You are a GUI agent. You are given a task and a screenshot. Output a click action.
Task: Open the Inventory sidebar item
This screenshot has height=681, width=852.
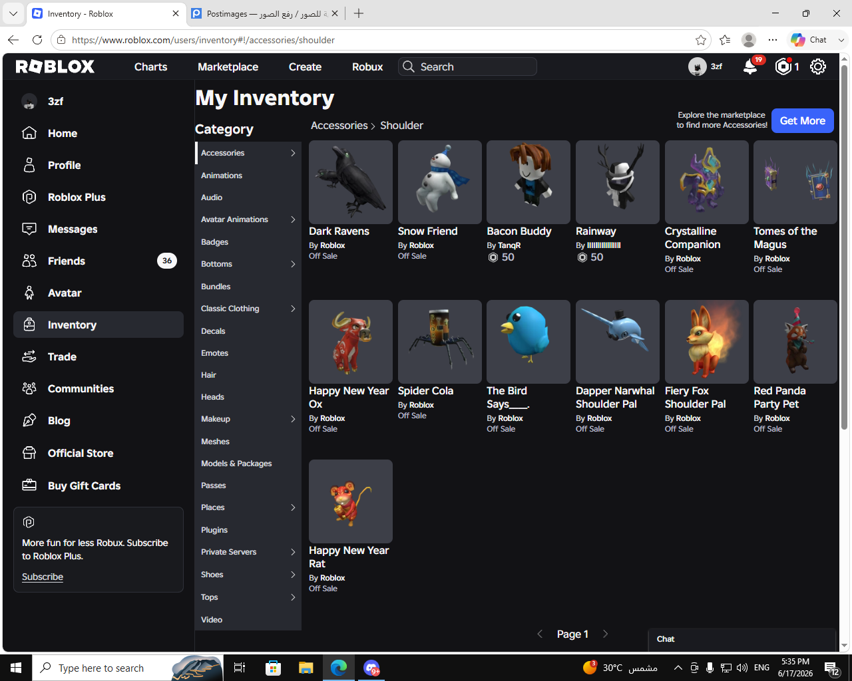tap(99, 325)
